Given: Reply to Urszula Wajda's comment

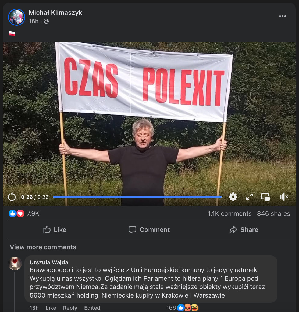Looking at the screenshot, I should (x=70, y=308).
